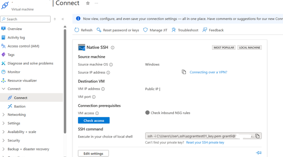Screen dimensions: 283x157
Task: Click the sidebar scroll up arrow
Action: [65, 27]
